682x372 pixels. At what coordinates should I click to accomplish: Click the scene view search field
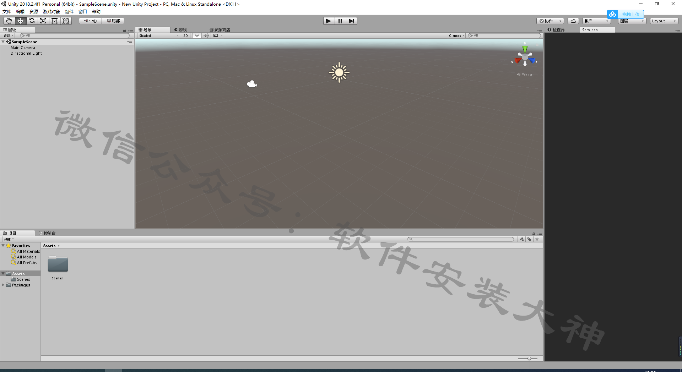coord(504,35)
